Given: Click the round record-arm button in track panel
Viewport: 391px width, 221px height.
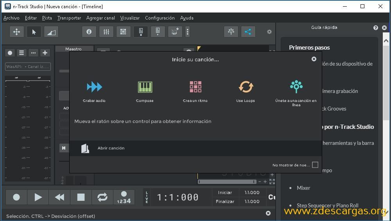Looking at the screenshot, I should point(10,53).
